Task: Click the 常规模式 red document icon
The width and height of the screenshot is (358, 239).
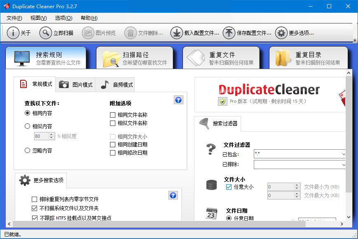Action: tap(23, 84)
